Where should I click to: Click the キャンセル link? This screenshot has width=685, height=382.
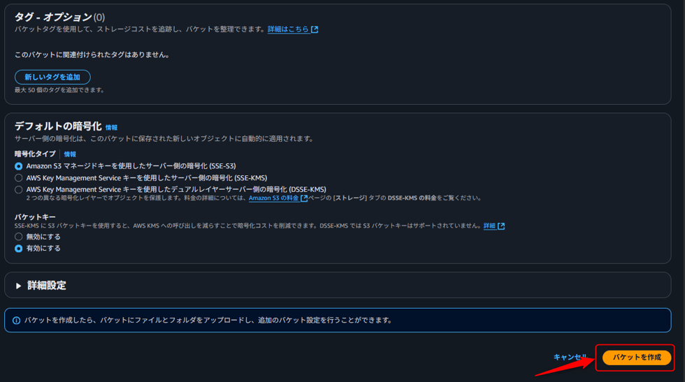tap(570, 357)
